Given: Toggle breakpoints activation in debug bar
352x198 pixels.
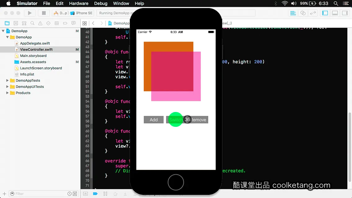Looking at the screenshot, I should pos(95,194).
